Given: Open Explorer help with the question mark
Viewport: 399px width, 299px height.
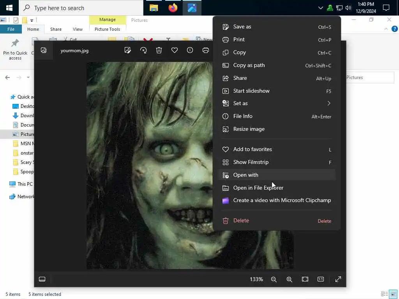Looking at the screenshot, I should (394, 29).
